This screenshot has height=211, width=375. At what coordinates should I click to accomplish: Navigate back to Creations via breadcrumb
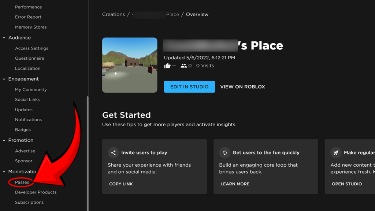tap(114, 14)
